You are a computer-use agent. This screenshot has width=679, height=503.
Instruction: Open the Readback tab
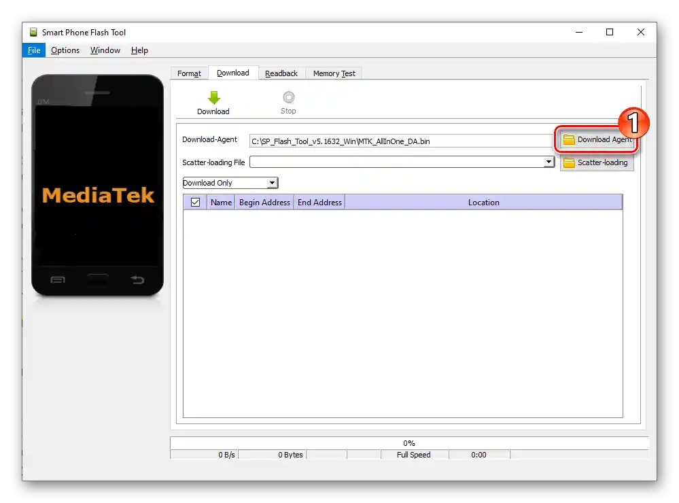click(281, 73)
